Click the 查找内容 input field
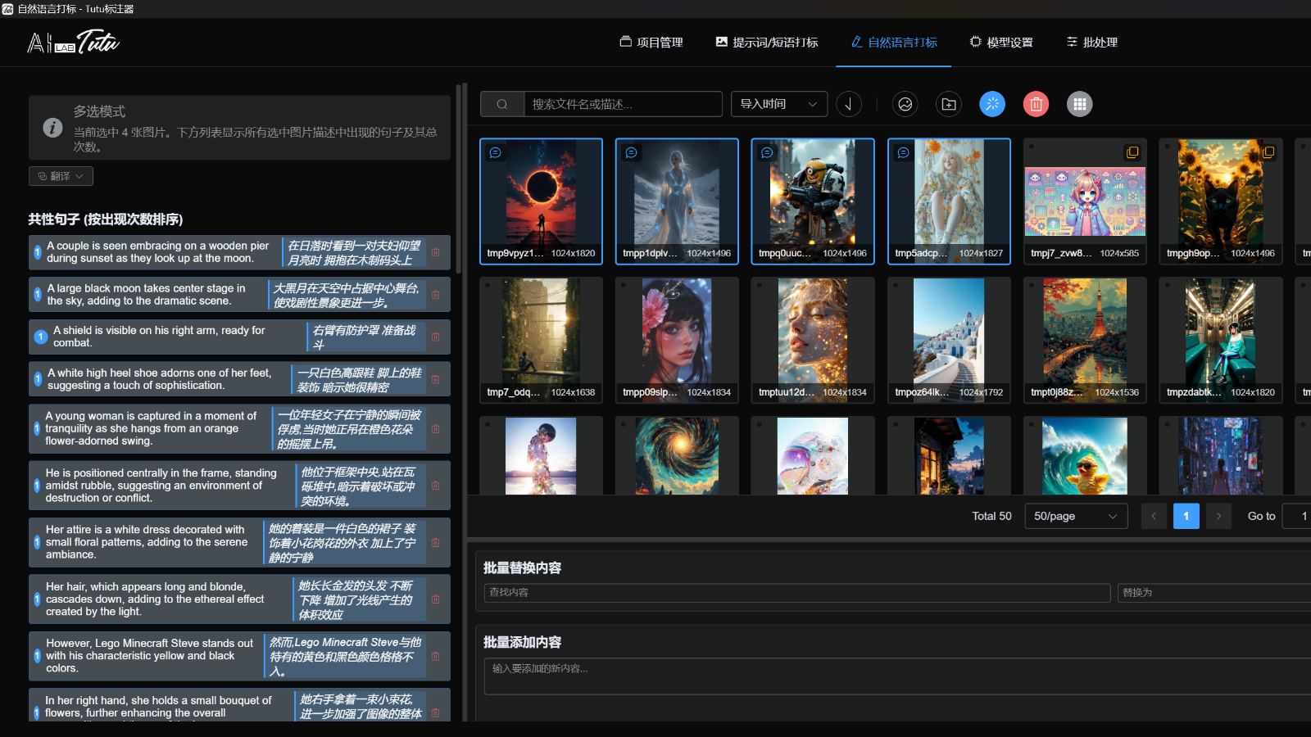 point(797,593)
